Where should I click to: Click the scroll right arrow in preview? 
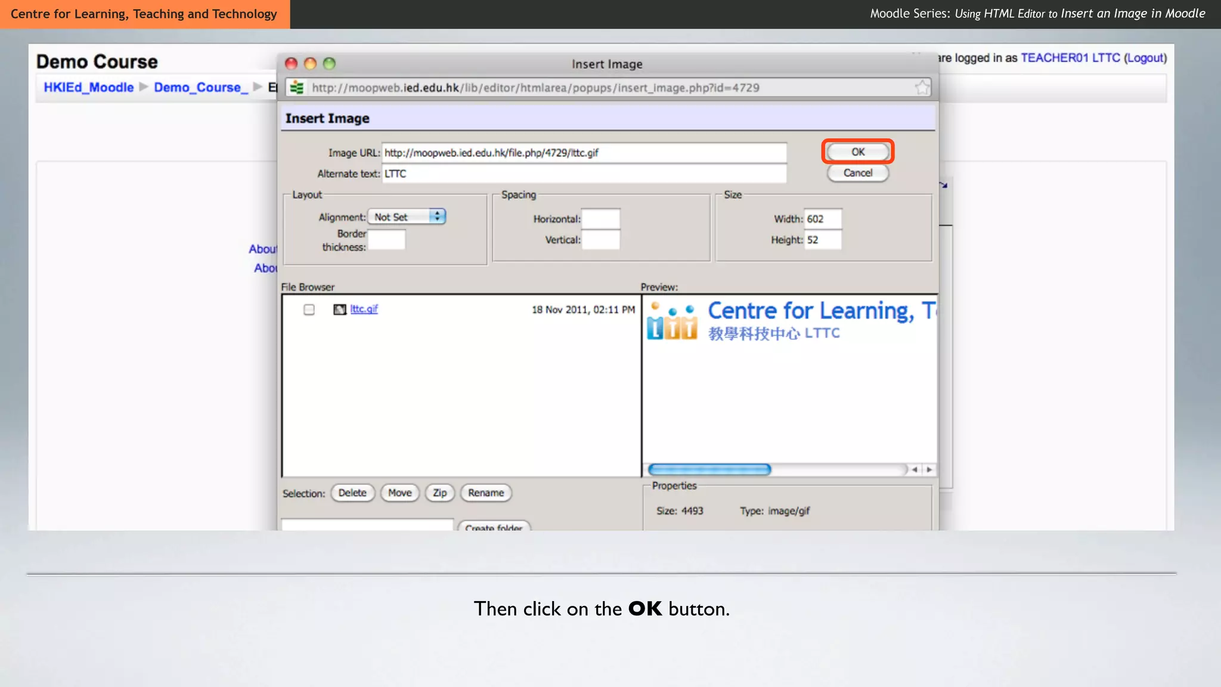point(929,470)
